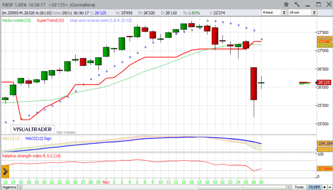Click the 26'125 current price marker
This screenshot has width=333, height=190.
click(323, 83)
